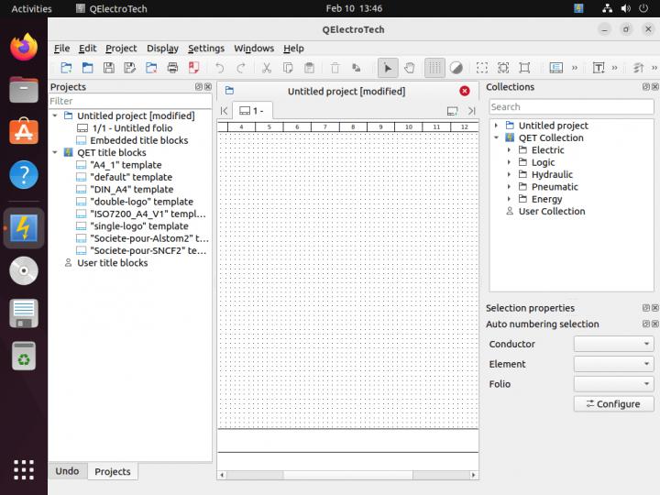The image size is (660, 495).
Task: Click the New project toolbar icon
Action: 67,68
